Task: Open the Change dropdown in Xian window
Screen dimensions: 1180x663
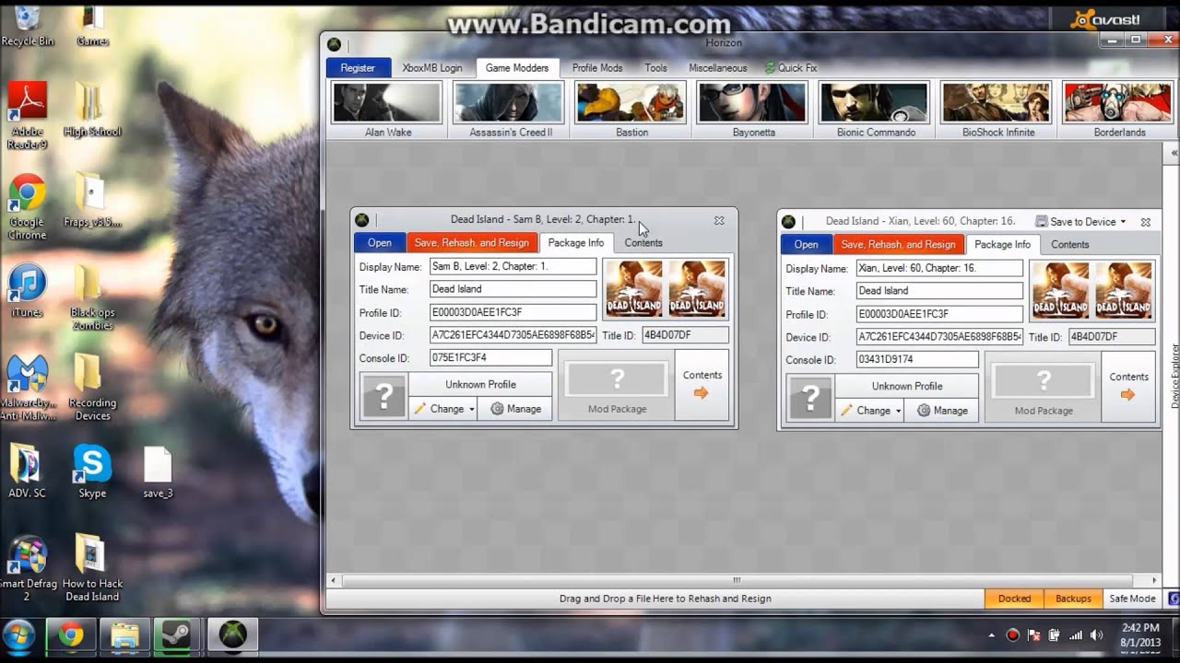Action: point(869,411)
